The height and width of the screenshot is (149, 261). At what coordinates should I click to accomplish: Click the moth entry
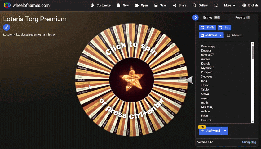tap(204, 103)
